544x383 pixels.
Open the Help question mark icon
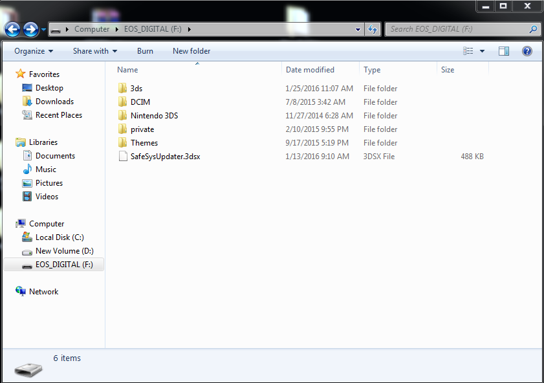click(x=527, y=51)
